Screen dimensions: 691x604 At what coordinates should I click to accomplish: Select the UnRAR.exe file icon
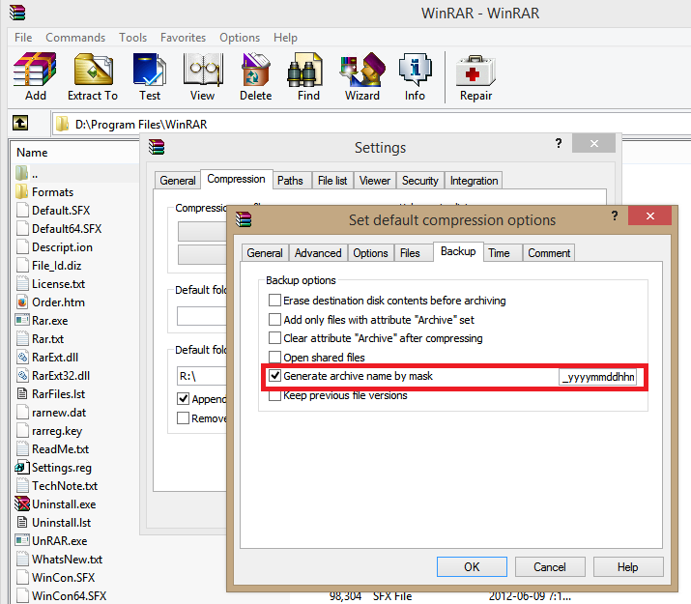click(22, 540)
